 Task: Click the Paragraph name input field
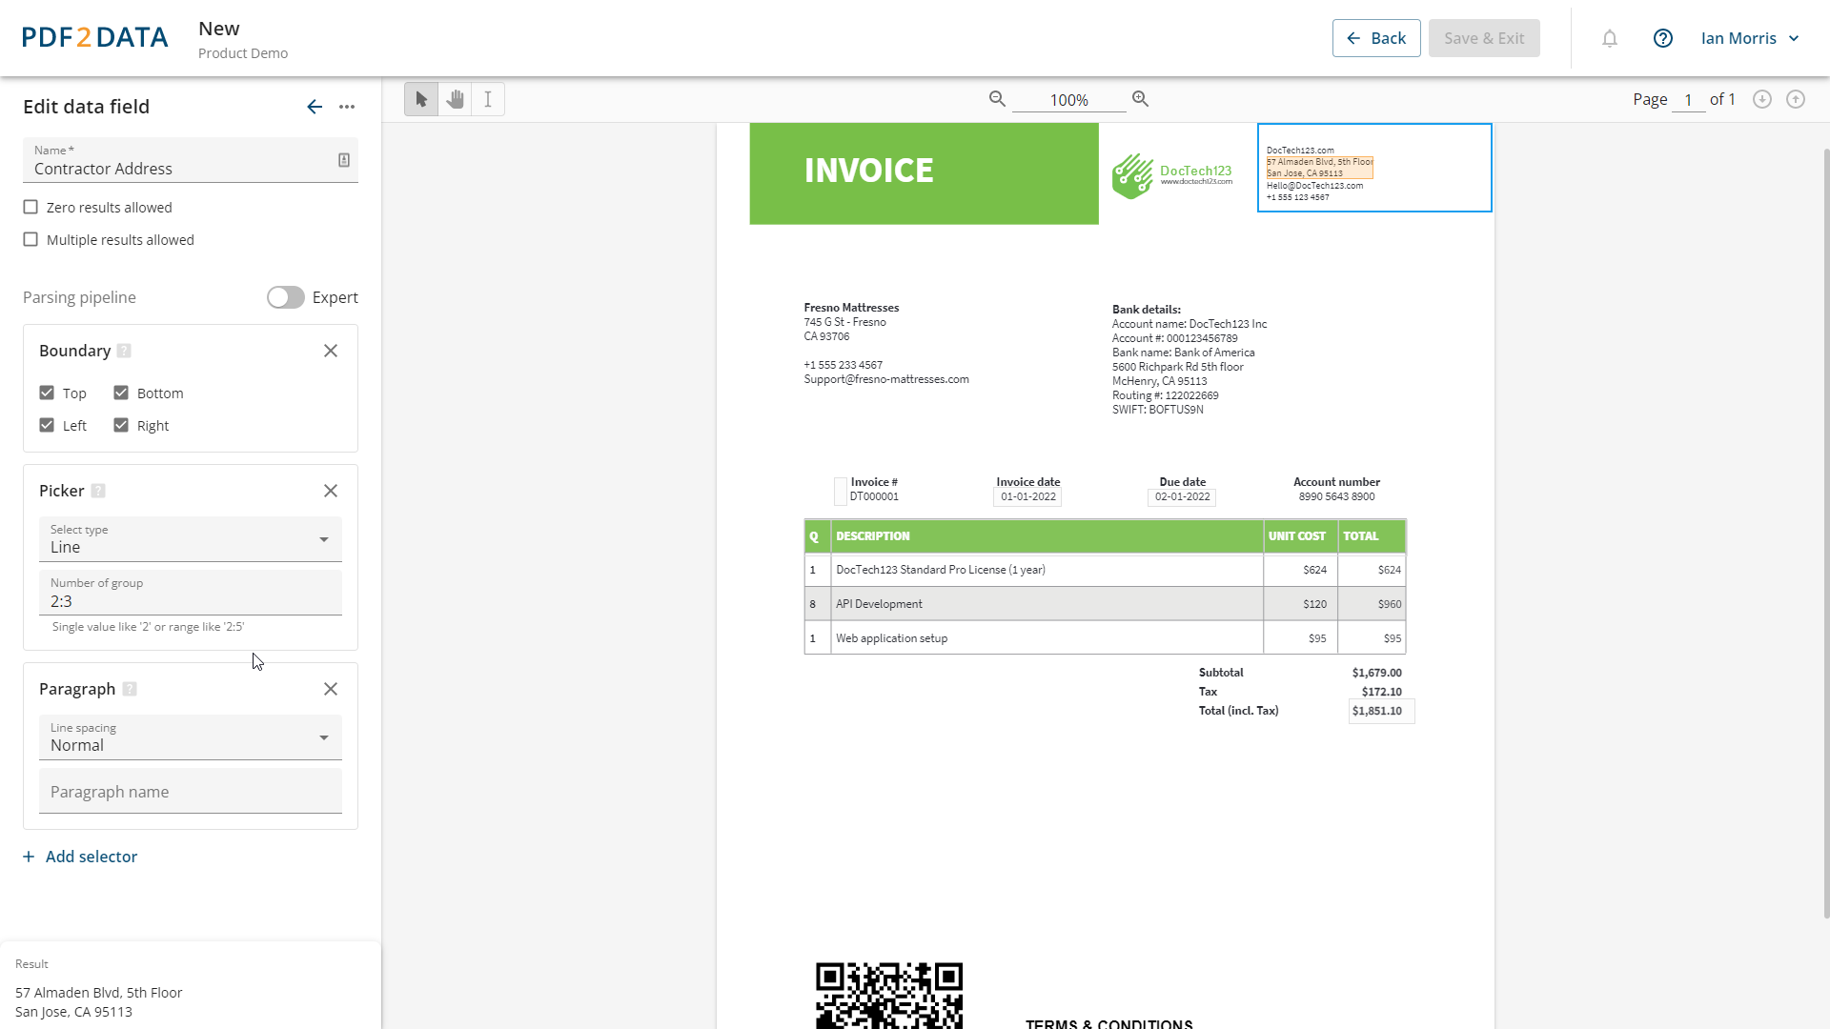pos(190,792)
